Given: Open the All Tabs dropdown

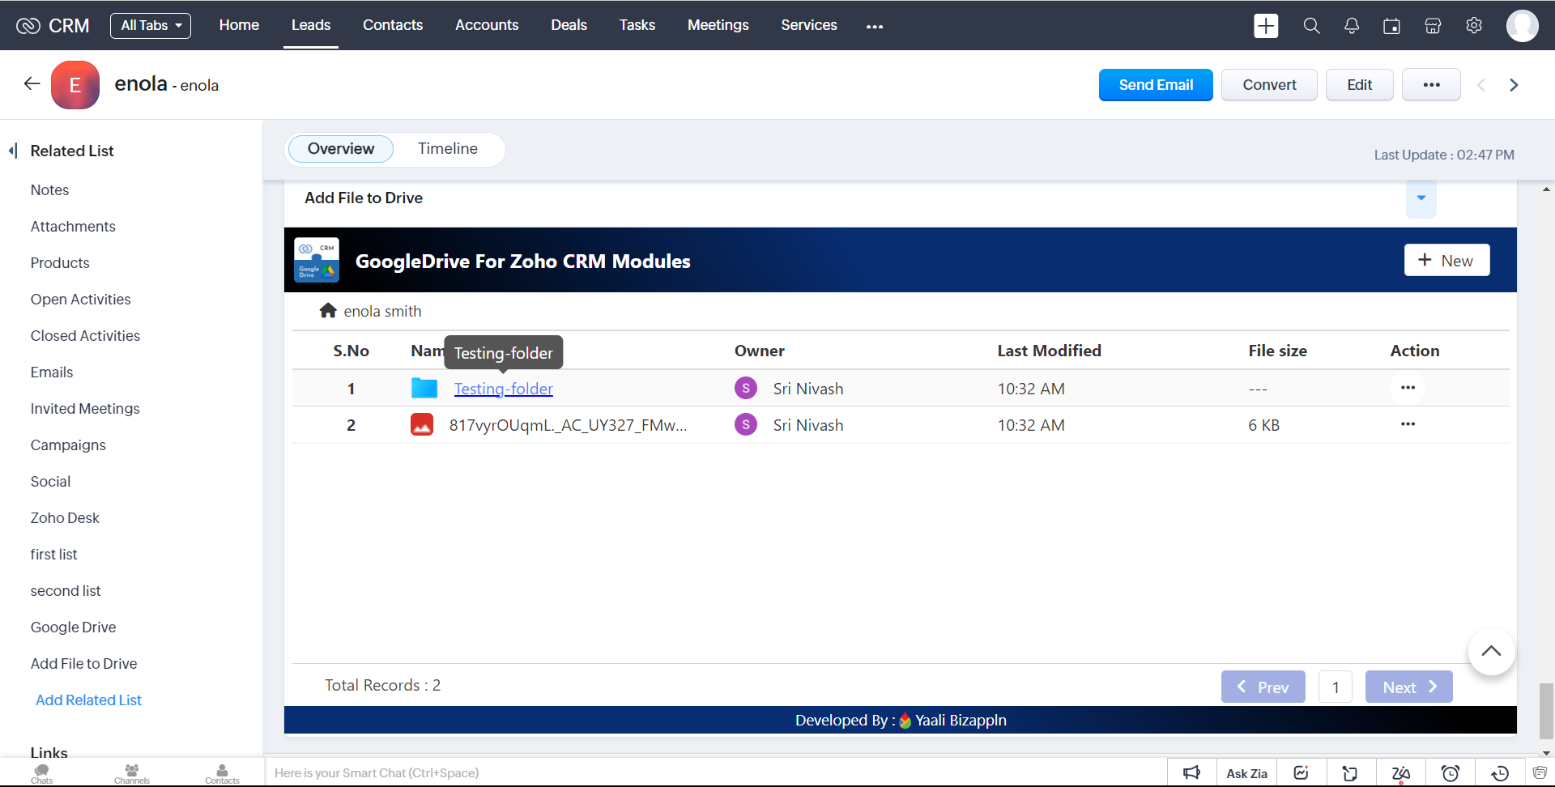Looking at the screenshot, I should [151, 26].
